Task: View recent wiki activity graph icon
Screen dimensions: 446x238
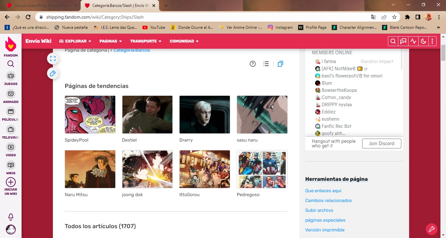Action: click(413, 41)
